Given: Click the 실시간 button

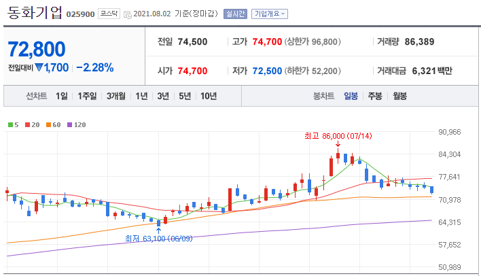Looking at the screenshot, I should [235, 14].
